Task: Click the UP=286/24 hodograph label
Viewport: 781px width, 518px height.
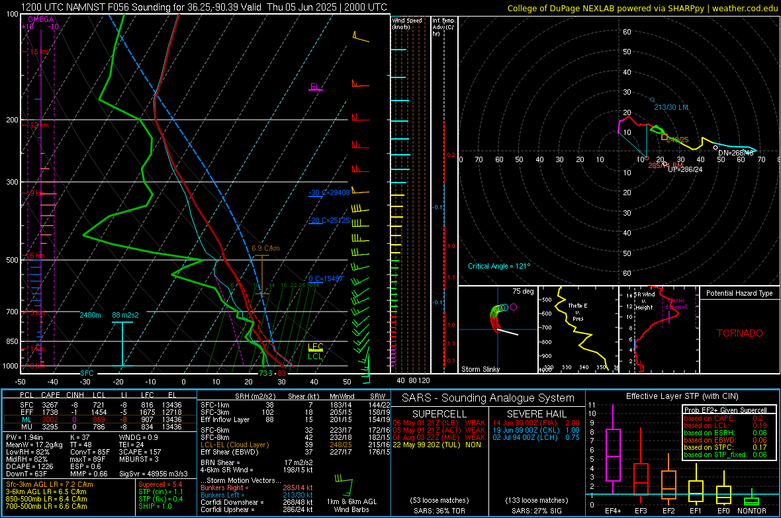Action: [685, 169]
